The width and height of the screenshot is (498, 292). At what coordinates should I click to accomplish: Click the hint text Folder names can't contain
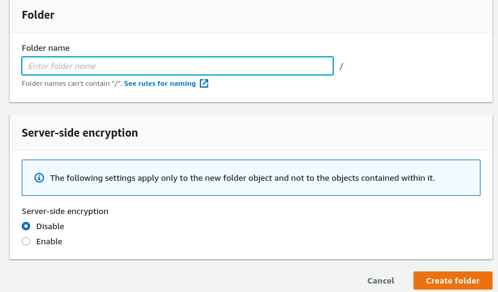pos(72,83)
